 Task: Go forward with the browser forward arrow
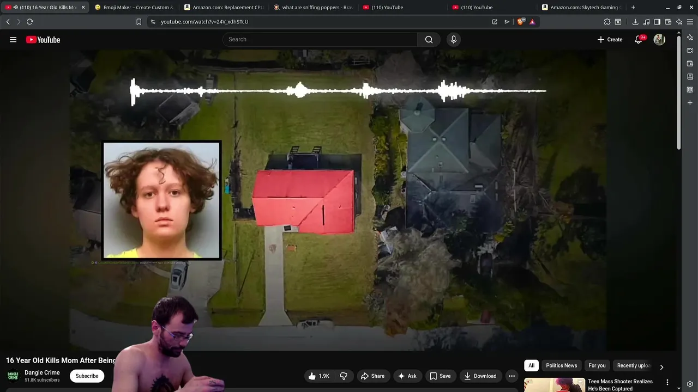tap(19, 22)
